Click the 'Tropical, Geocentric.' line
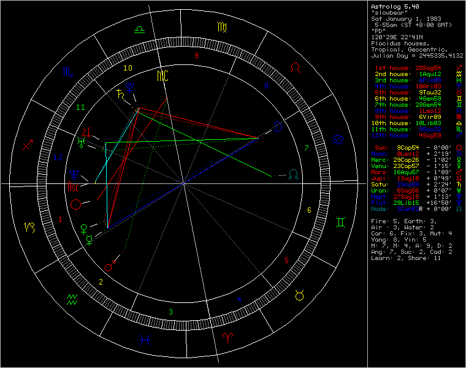Screen dimensions: 466x368 pos(410,49)
